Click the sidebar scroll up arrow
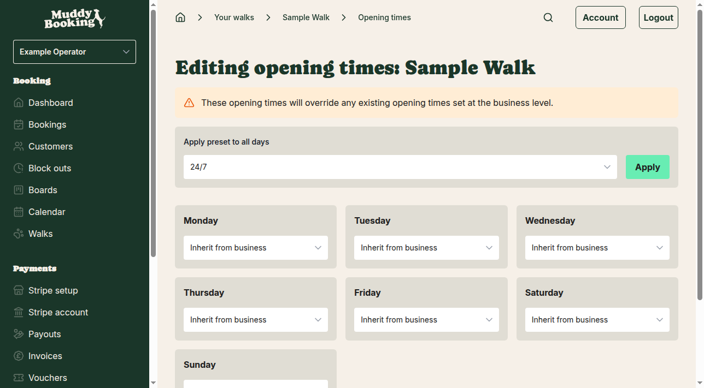This screenshot has height=388, width=704. pyautogui.click(x=154, y=4)
